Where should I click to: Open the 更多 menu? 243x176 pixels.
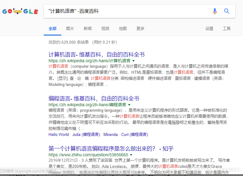click(140, 29)
